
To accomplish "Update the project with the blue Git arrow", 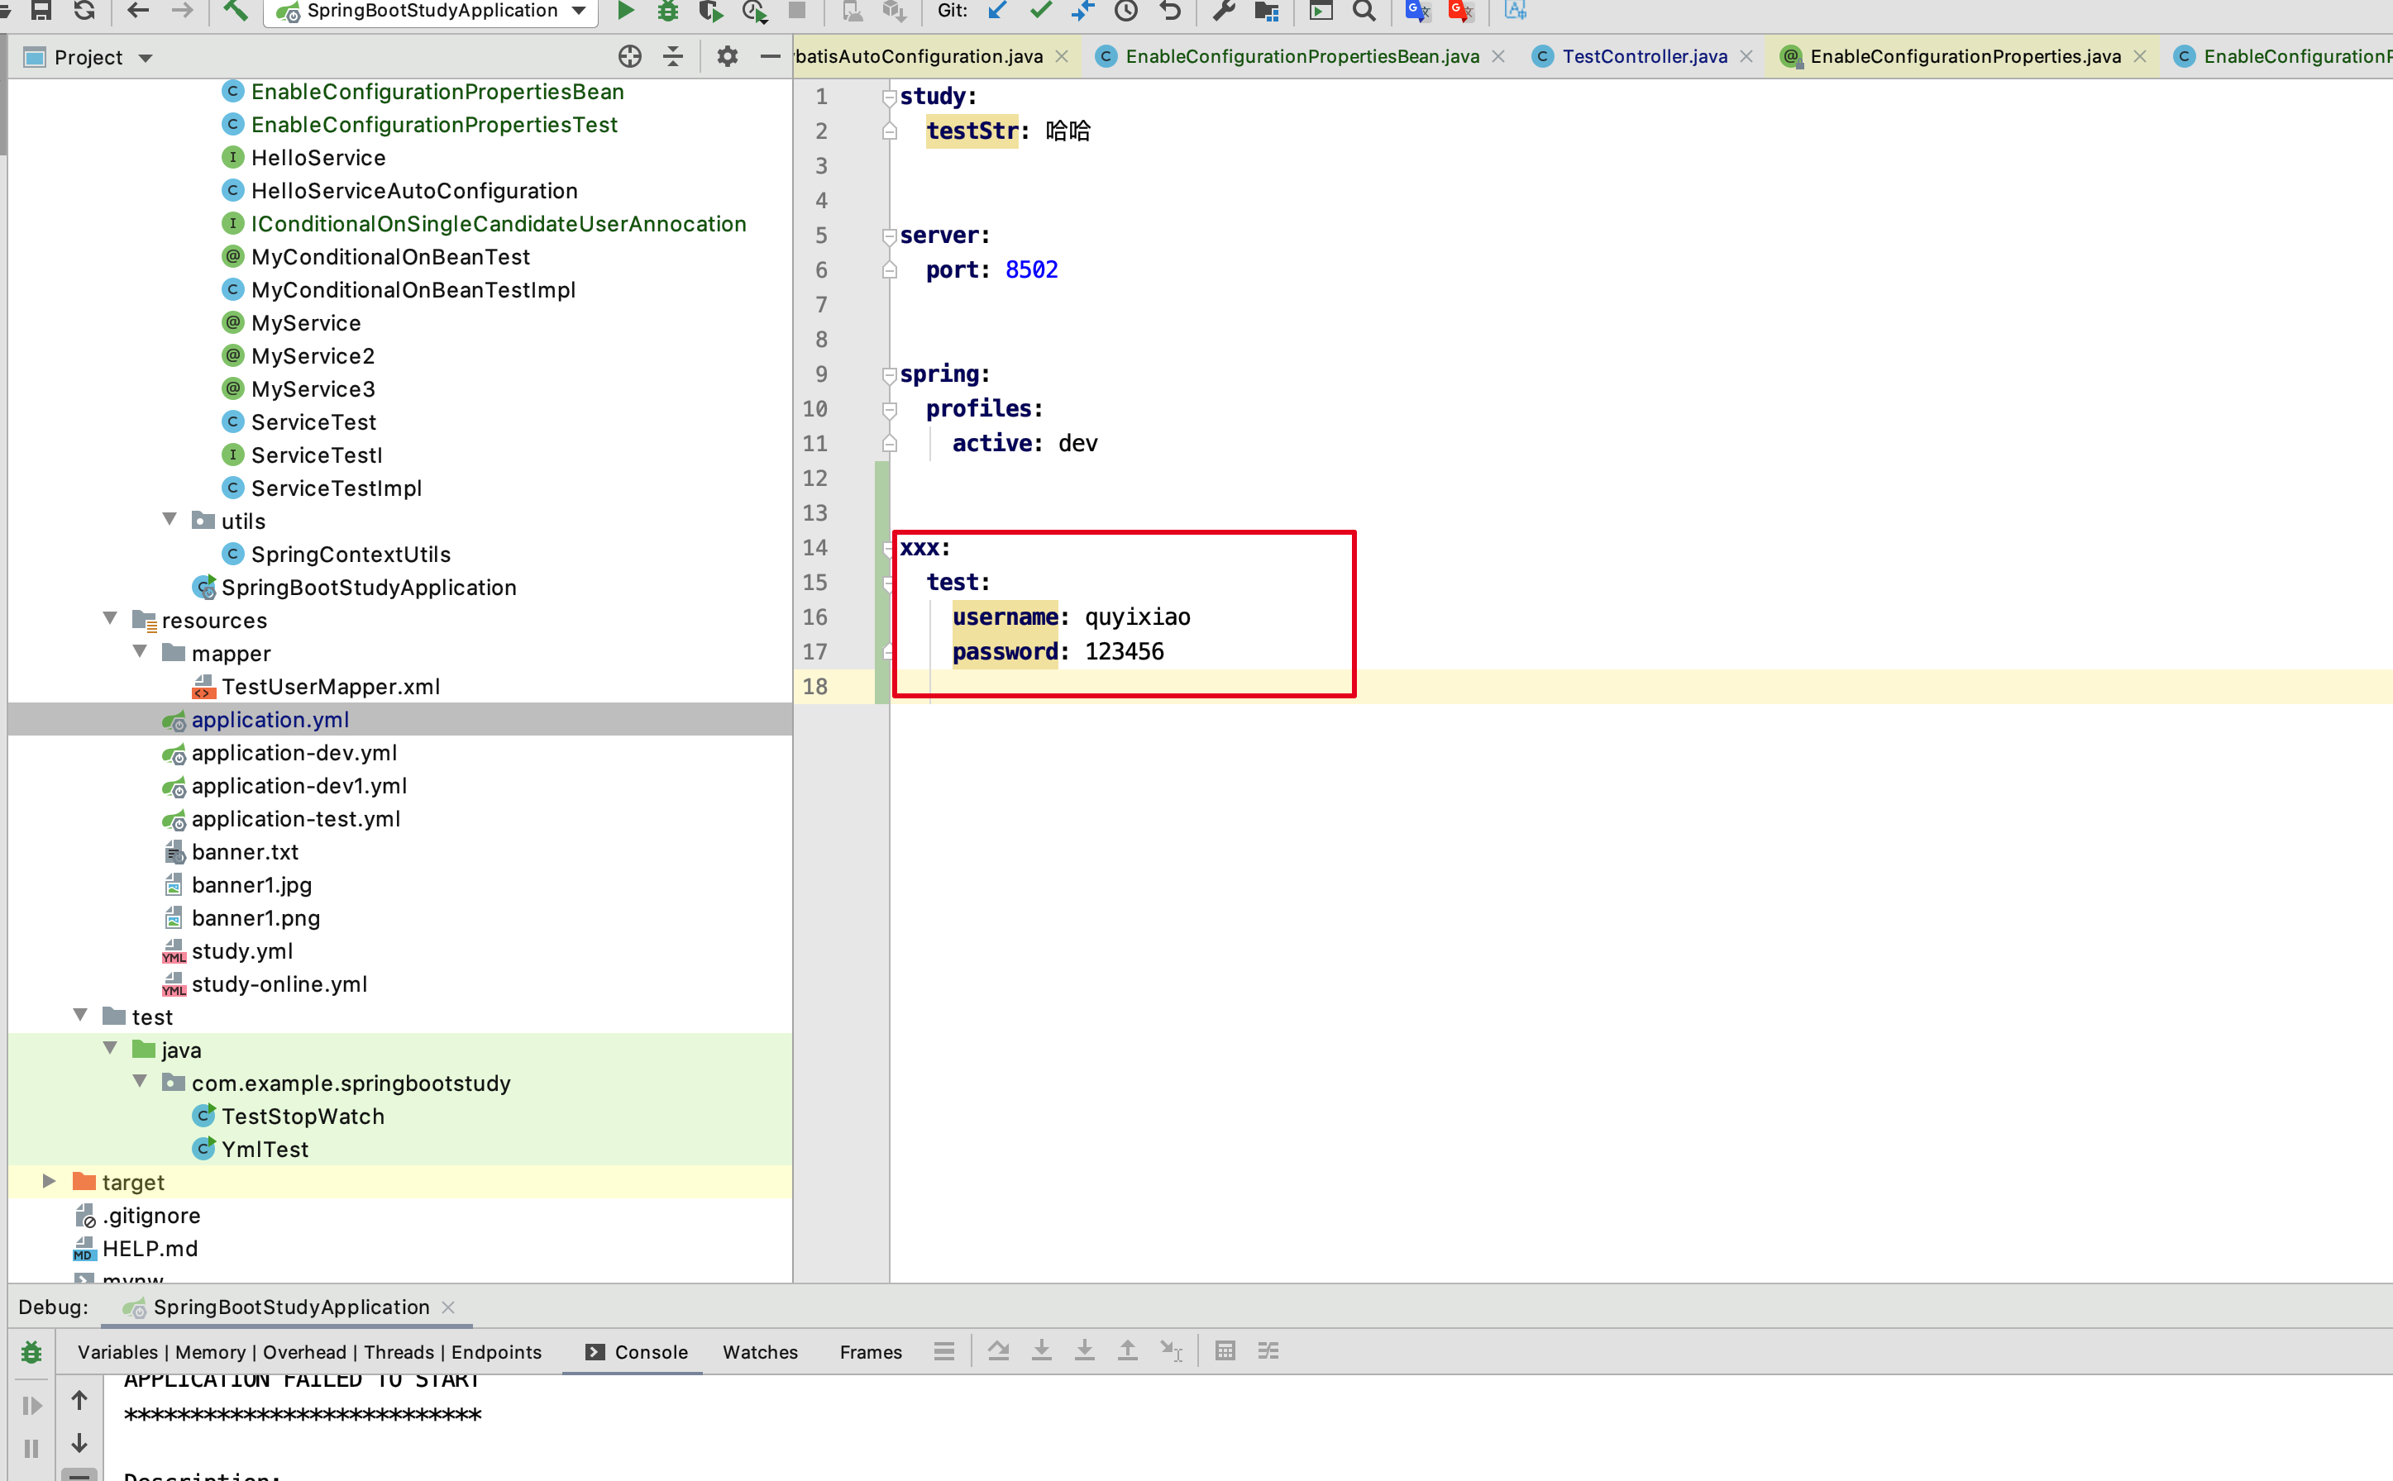I will [996, 12].
